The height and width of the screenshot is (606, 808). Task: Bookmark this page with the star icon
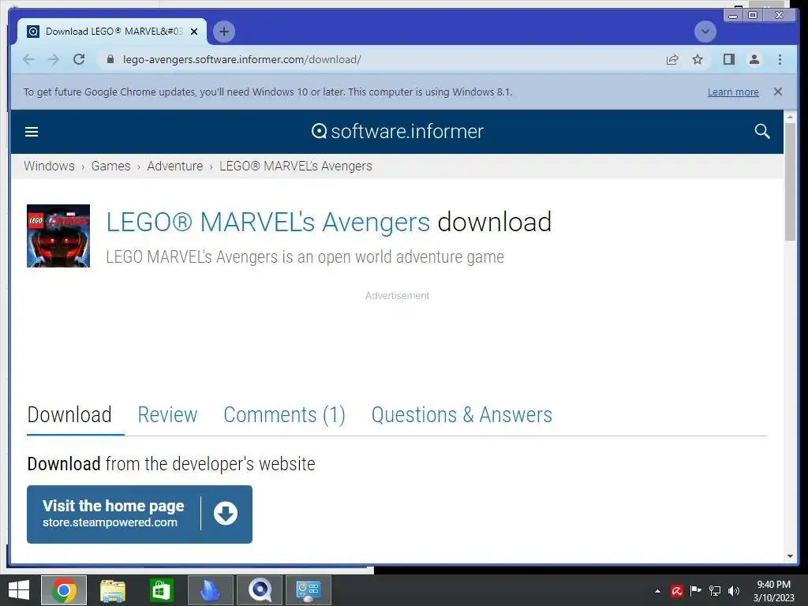[x=698, y=59]
